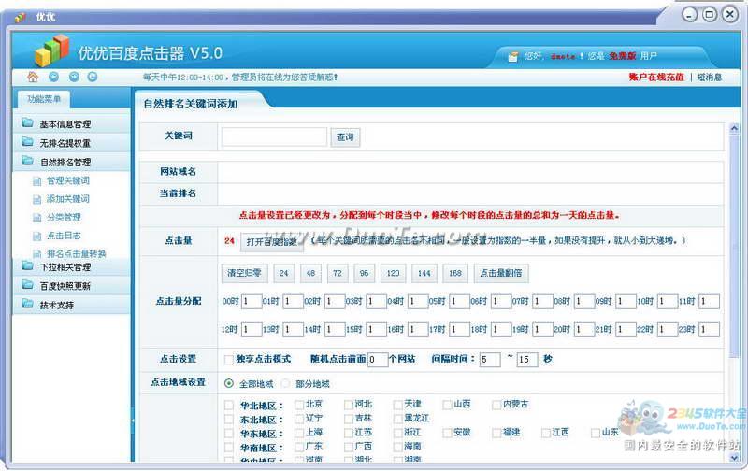748x471 pixels.
Task: Check the 黑龙江 checkbox
Action: coord(398,419)
